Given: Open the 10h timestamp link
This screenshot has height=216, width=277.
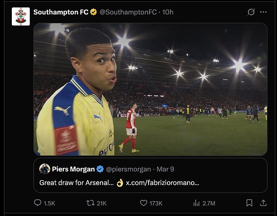Looking at the screenshot, I should click(168, 12).
